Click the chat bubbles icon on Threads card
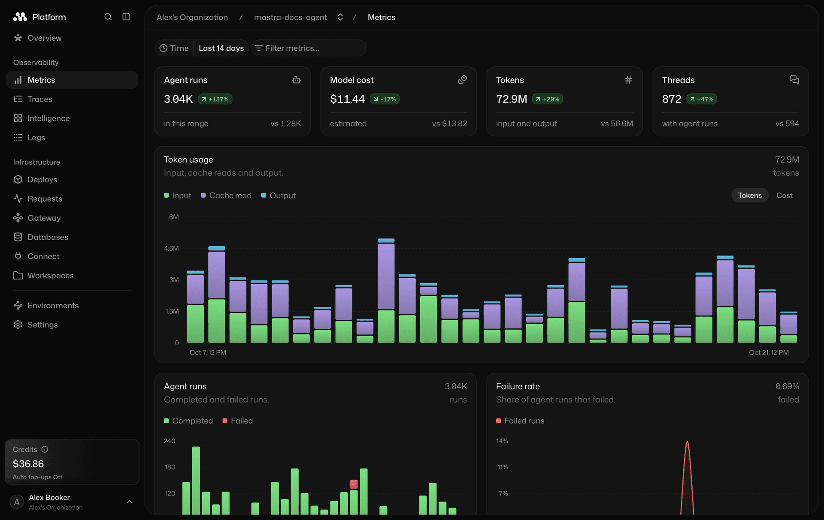Viewport: 824px width, 520px height. click(794, 80)
